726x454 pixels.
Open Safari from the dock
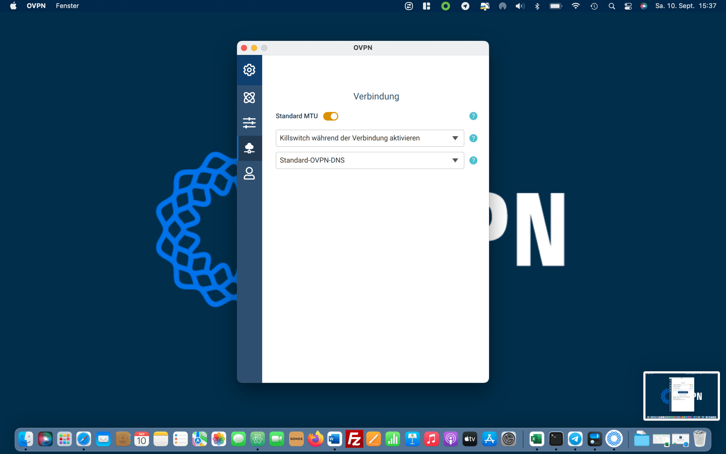tap(84, 439)
